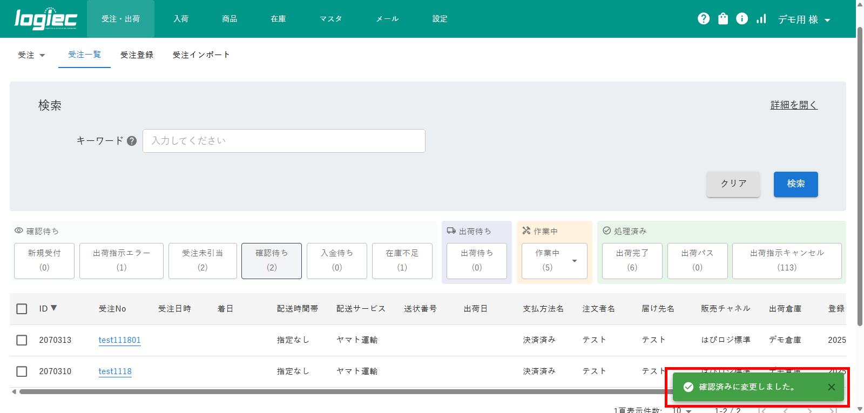Image resolution: width=864 pixels, height=413 pixels.
Task: Open order link test111801
Action: pos(119,340)
